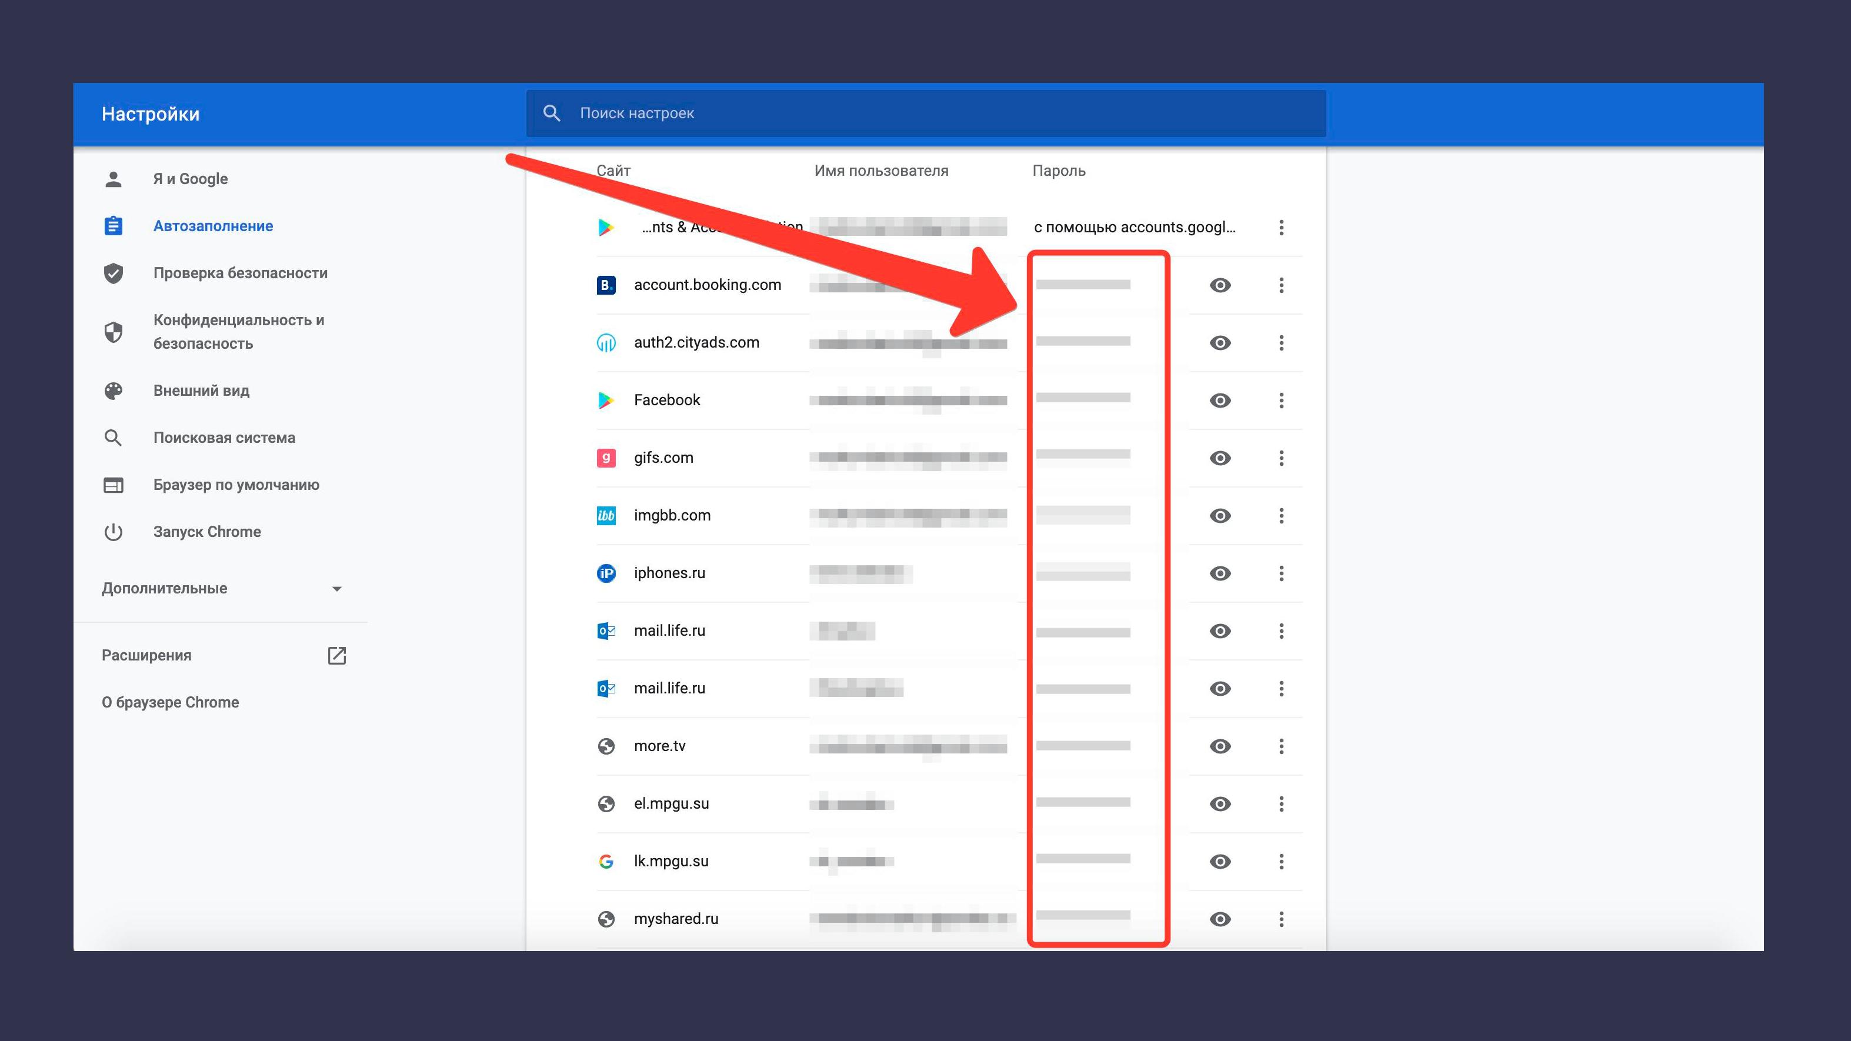The height and width of the screenshot is (1041, 1851).
Task: Open three-dot menu for iphones.ru
Action: coord(1280,573)
